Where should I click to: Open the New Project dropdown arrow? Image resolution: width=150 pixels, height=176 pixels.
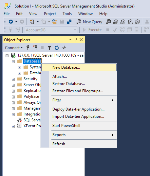point(38,22)
